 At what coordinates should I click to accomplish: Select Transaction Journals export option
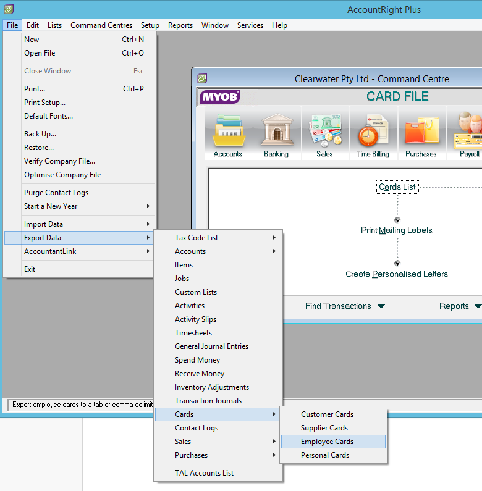click(x=218, y=401)
